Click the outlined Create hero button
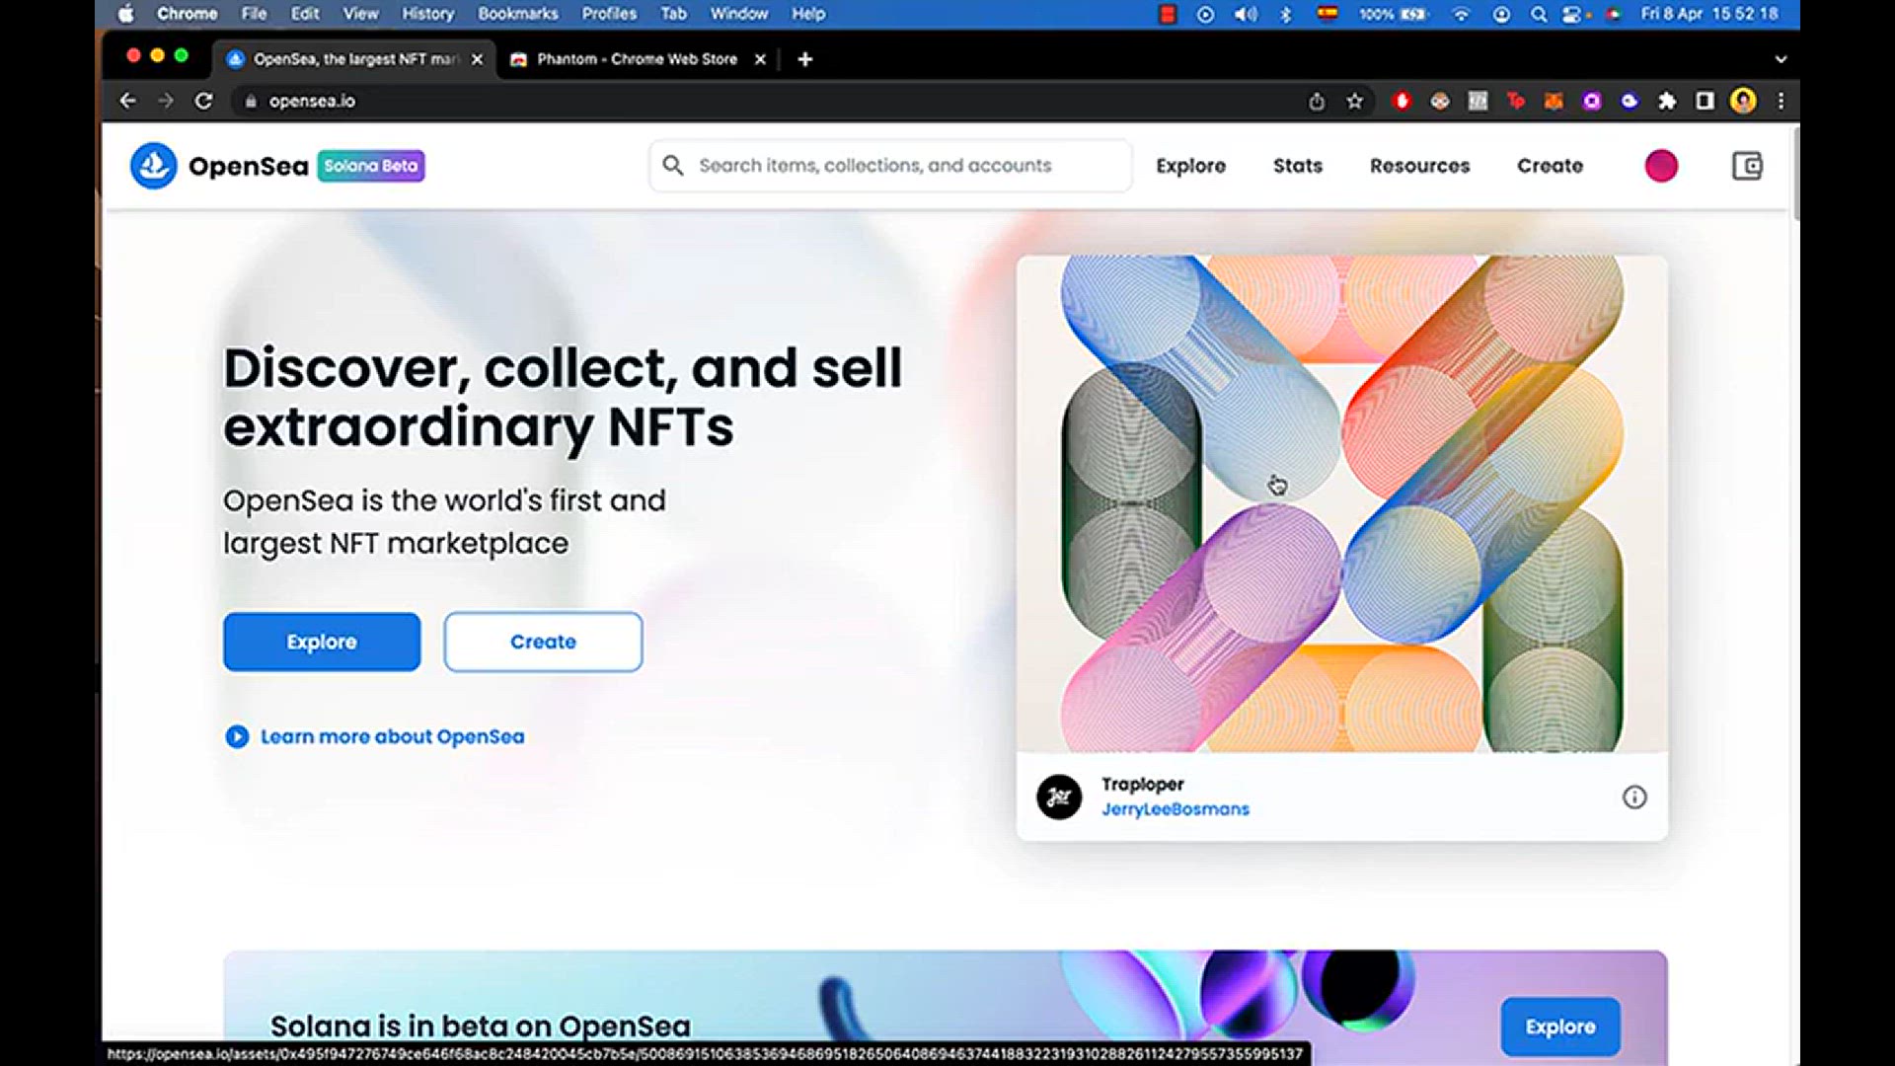This screenshot has width=1895, height=1066. [x=543, y=642]
